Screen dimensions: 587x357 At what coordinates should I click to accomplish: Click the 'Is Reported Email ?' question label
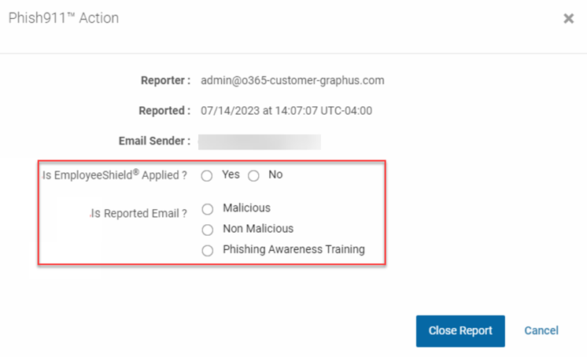point(139,213)
